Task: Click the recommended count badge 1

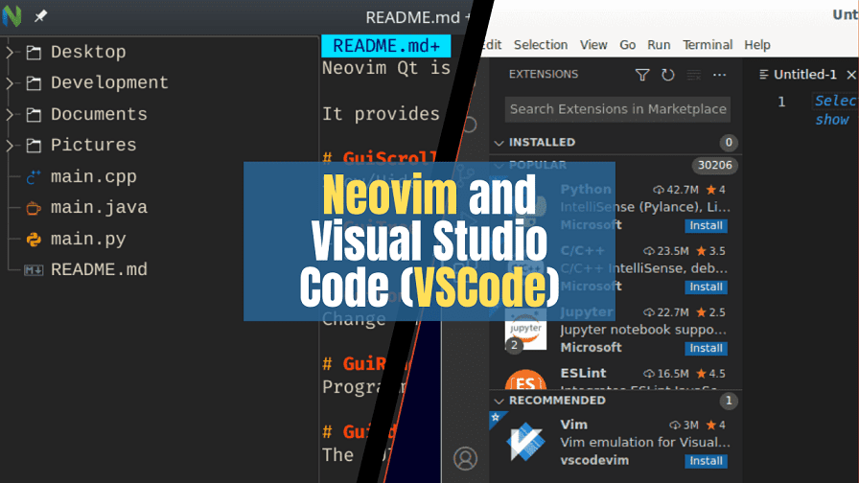Action: (x=729, y=401)
